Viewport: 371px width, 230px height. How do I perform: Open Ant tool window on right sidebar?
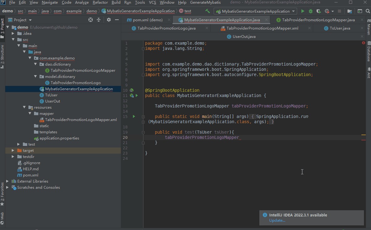[369, 72]
